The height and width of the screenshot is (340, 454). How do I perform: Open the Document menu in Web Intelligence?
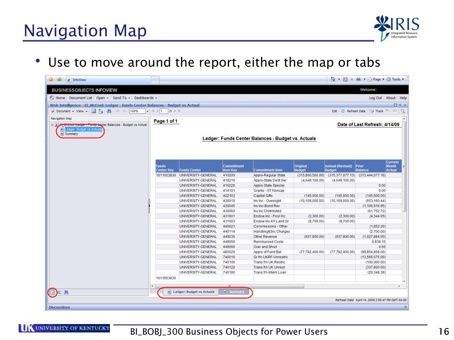62,111
